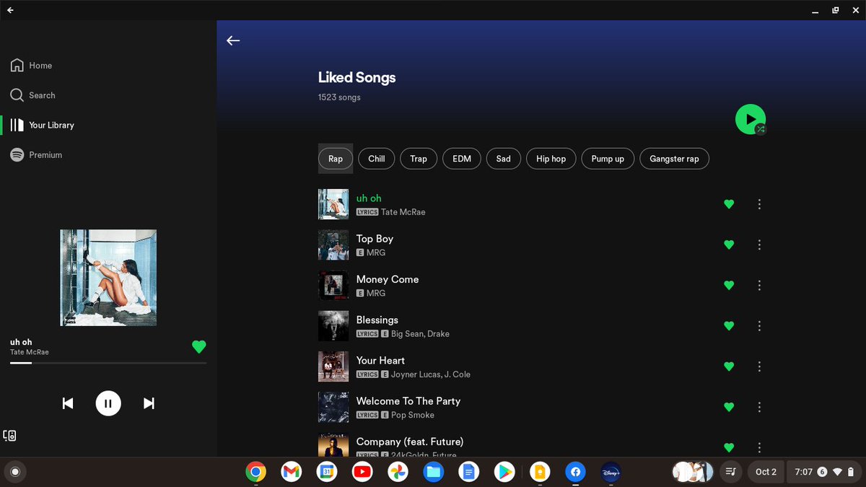
Task: Click the Your Heart album thumbnail
Action: tap(333, 367)
